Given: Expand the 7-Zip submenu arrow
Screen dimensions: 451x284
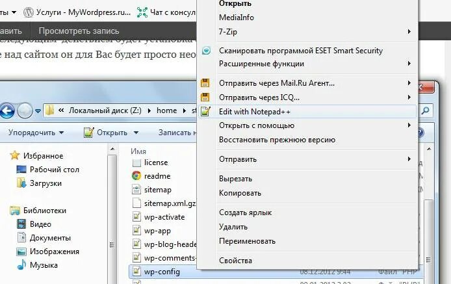Looking at the screenshot, I should pyautogui.click(x=409, y=31).
